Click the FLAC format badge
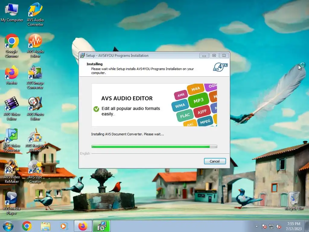309x232 pixels. tap(185, 115)
